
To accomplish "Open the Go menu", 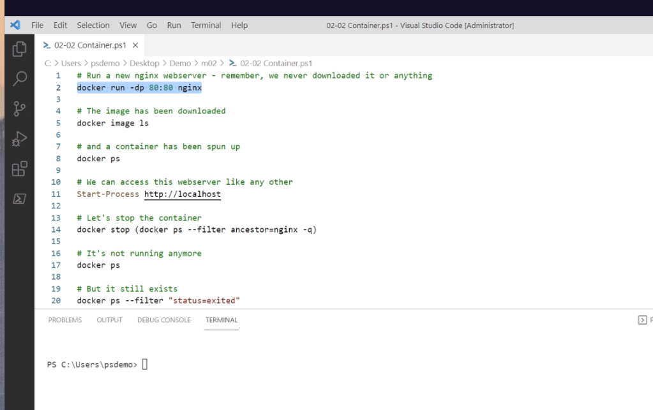I will point(151,26).
